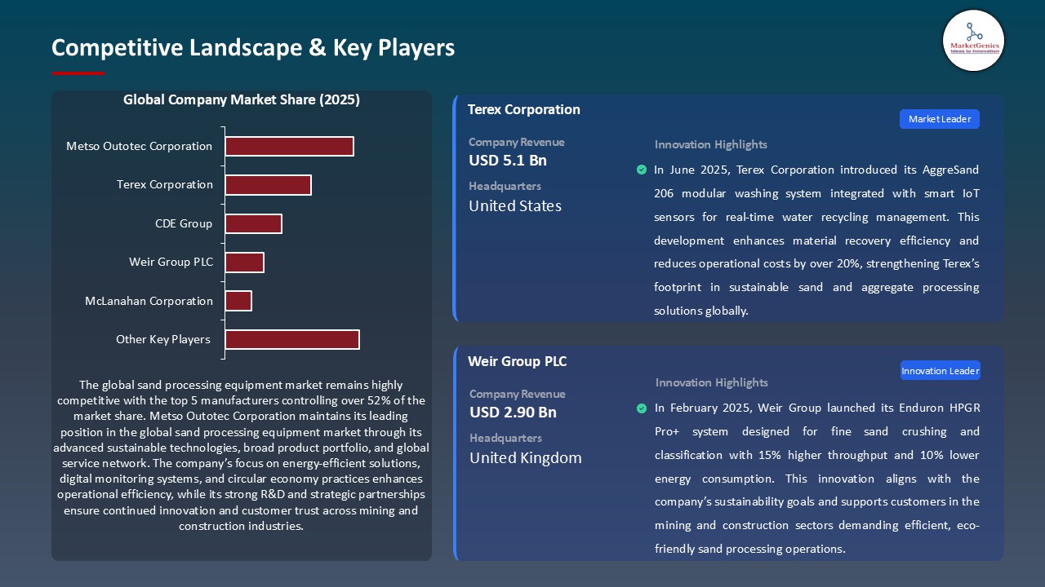This screenshot has width=1045, height=587.
Task: Select the Metso Outotec Corporation bar in the chart
Action: [x=289, y=146]
